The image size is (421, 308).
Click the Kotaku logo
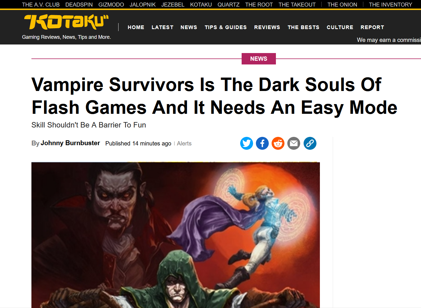[67, 22]
